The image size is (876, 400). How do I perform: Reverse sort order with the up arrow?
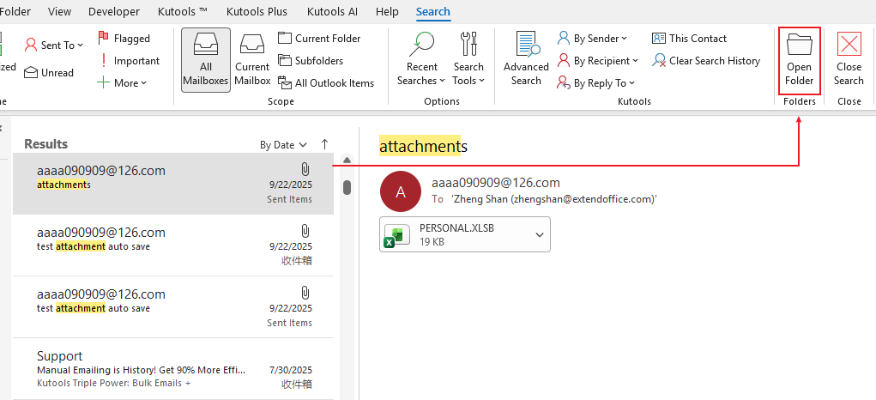point(324,144)
